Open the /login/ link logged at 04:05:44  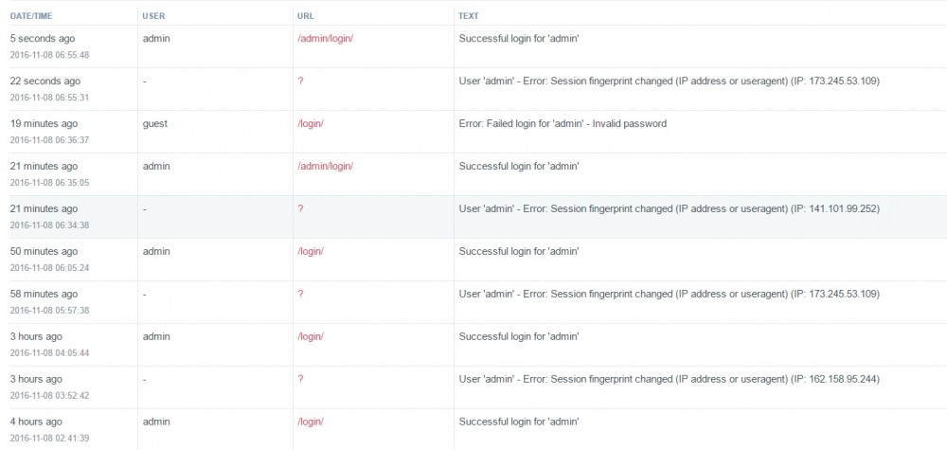[311, 337]
